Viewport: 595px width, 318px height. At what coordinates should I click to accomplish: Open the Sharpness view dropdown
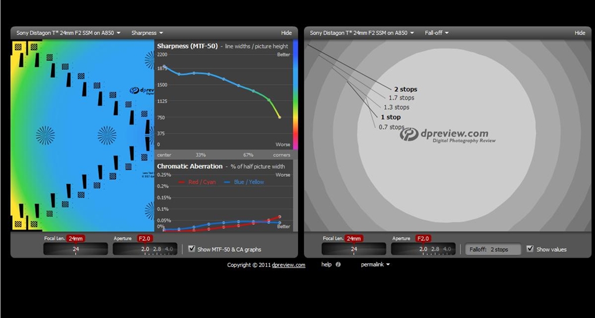click(x=147, y=33)
